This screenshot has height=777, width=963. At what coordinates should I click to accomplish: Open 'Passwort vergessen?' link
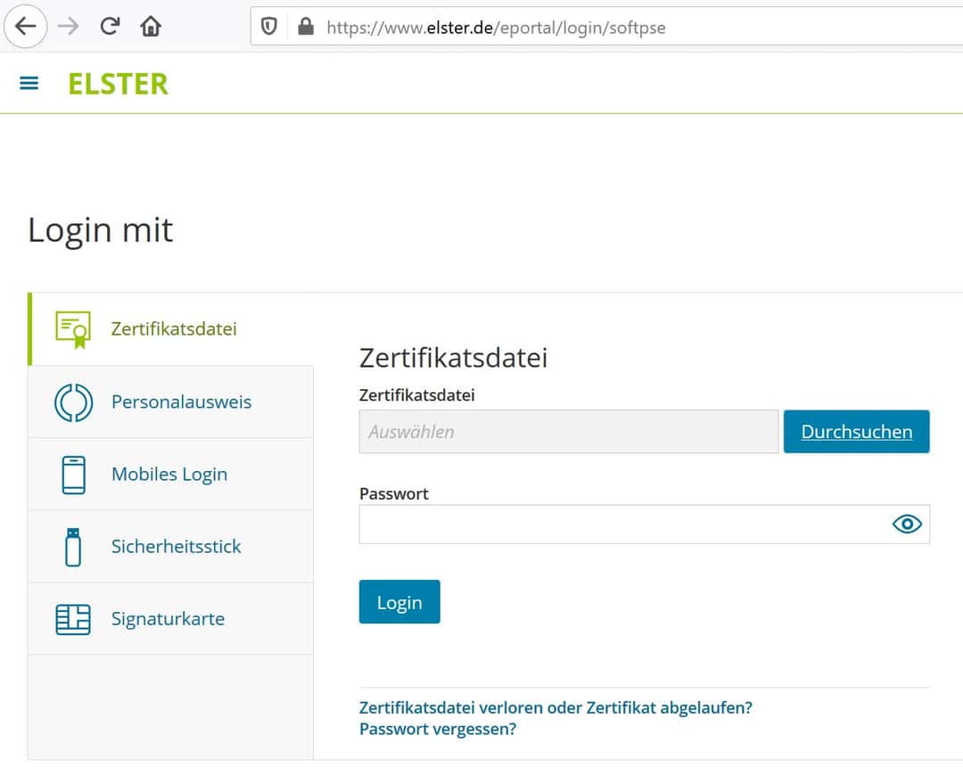pos(438,729)
